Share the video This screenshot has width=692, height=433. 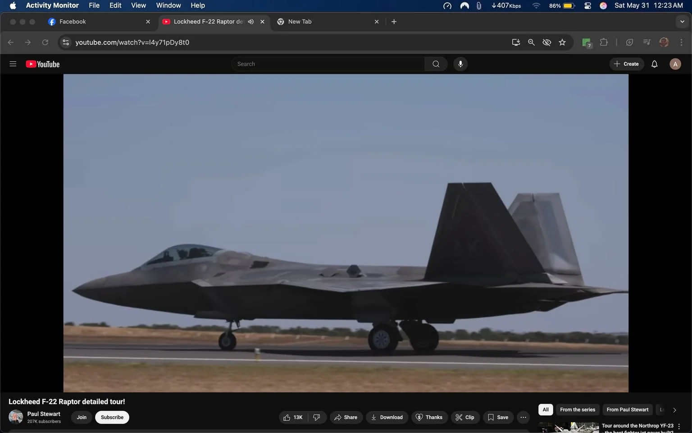point(346,417)
